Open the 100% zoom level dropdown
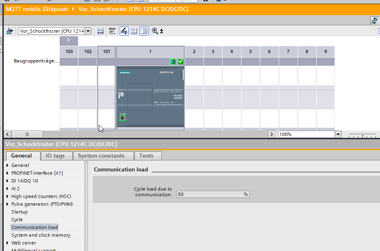The height and width of the screenshot is (251, 380). 338,134
